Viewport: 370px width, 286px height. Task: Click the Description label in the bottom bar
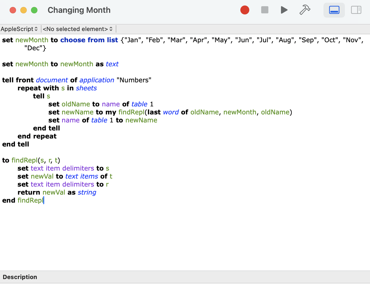coord(20,277)
